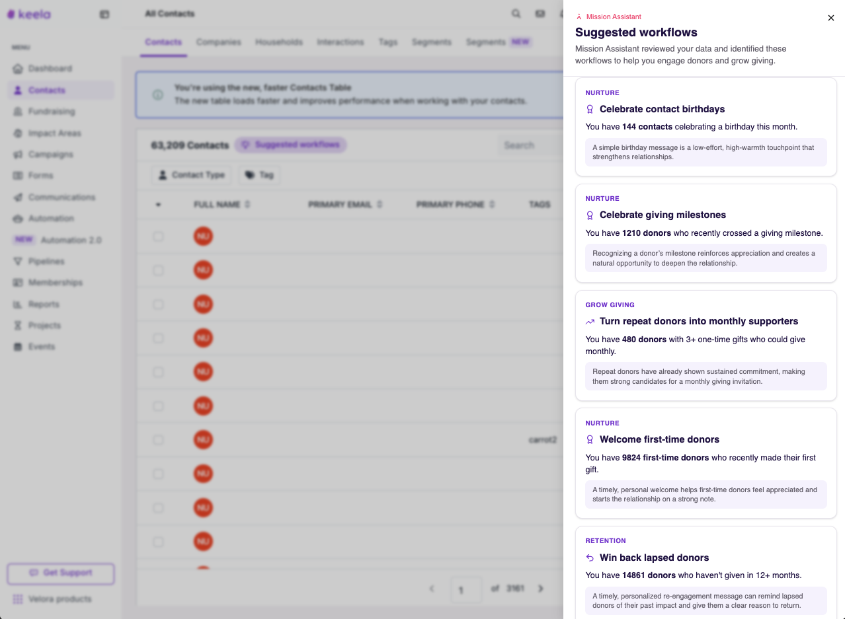
Task: Open Velora products switcher
Action: tap(53, 599)
